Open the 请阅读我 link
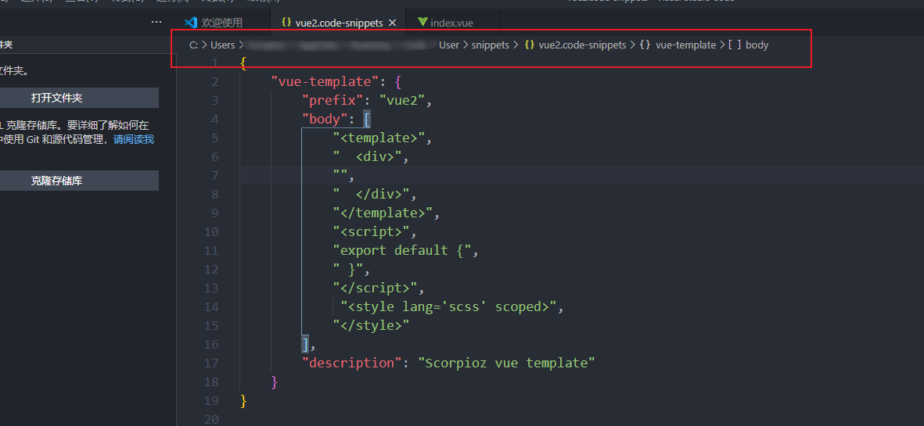 tap(134, 139)
